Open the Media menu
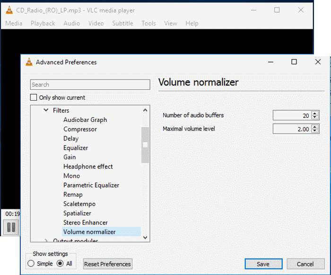The width and height of the screenshot is (331, 275). pos(14,23)
